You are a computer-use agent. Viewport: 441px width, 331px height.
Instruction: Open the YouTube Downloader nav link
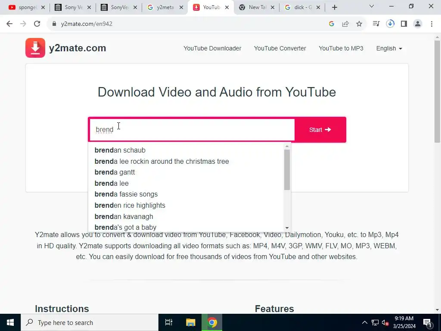pyautogui.click(x=212, y=48)
